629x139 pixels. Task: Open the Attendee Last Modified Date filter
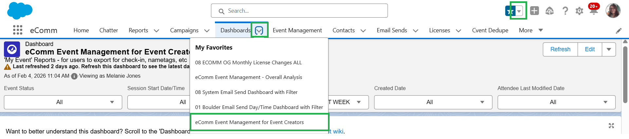[556, 102]
